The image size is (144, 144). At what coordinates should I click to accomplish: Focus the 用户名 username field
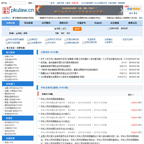(18, 3)
